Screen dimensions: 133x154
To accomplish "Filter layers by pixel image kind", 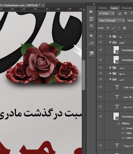I will 120,13.
